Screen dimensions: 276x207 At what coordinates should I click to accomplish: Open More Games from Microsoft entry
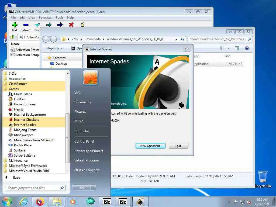[34, 140]
